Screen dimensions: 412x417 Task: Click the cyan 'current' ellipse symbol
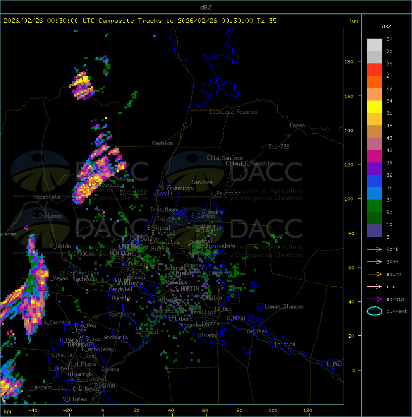(x=374, y=311)
